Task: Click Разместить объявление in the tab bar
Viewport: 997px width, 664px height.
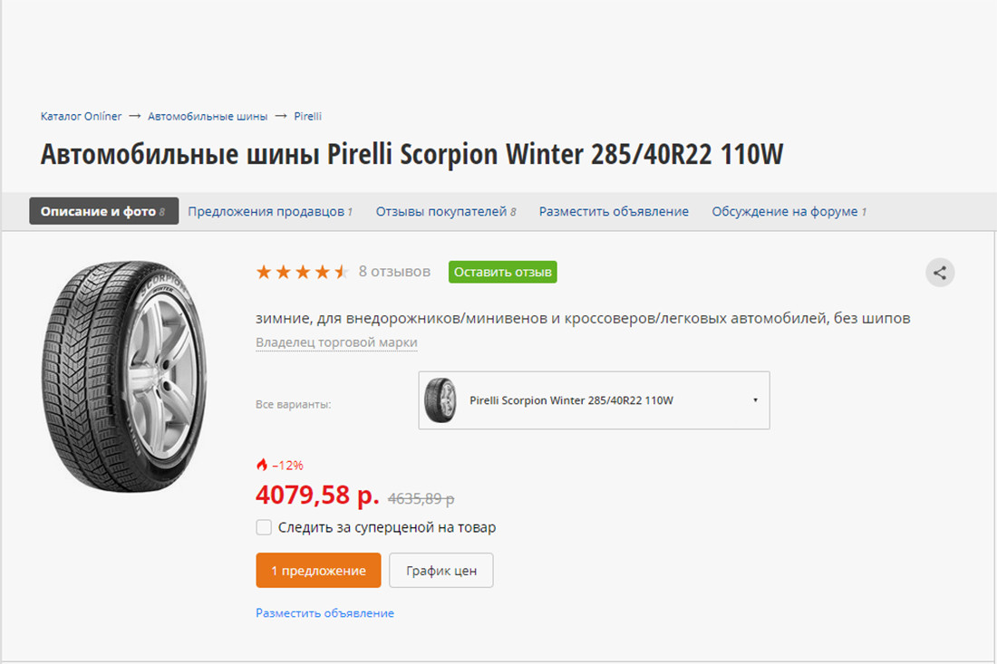Action: (x=614, y=212)
